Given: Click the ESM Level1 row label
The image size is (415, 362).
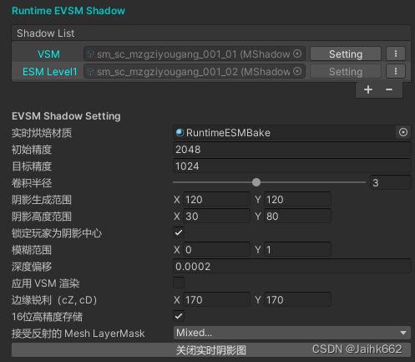Looking at the screenshot, I should 49,72.
